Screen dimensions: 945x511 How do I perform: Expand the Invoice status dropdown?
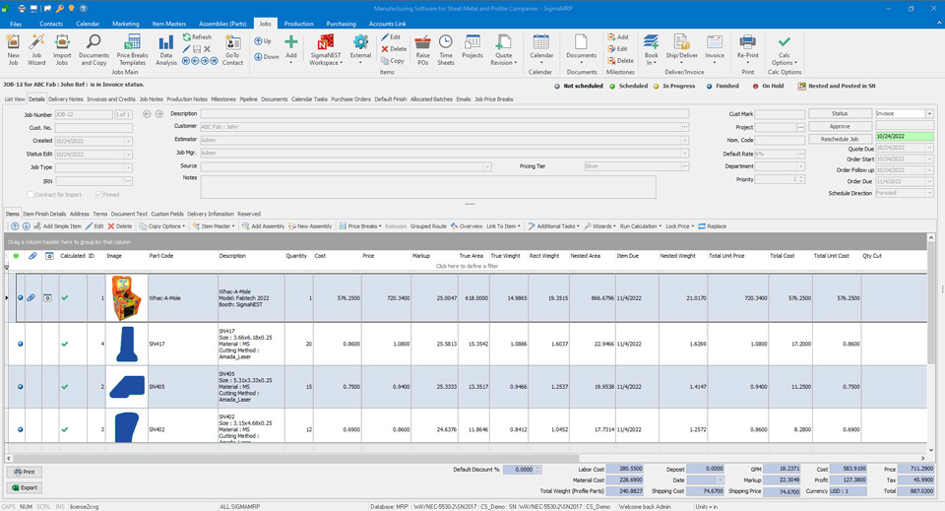929,114
